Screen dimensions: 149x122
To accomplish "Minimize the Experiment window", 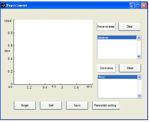I will (132, 5).
